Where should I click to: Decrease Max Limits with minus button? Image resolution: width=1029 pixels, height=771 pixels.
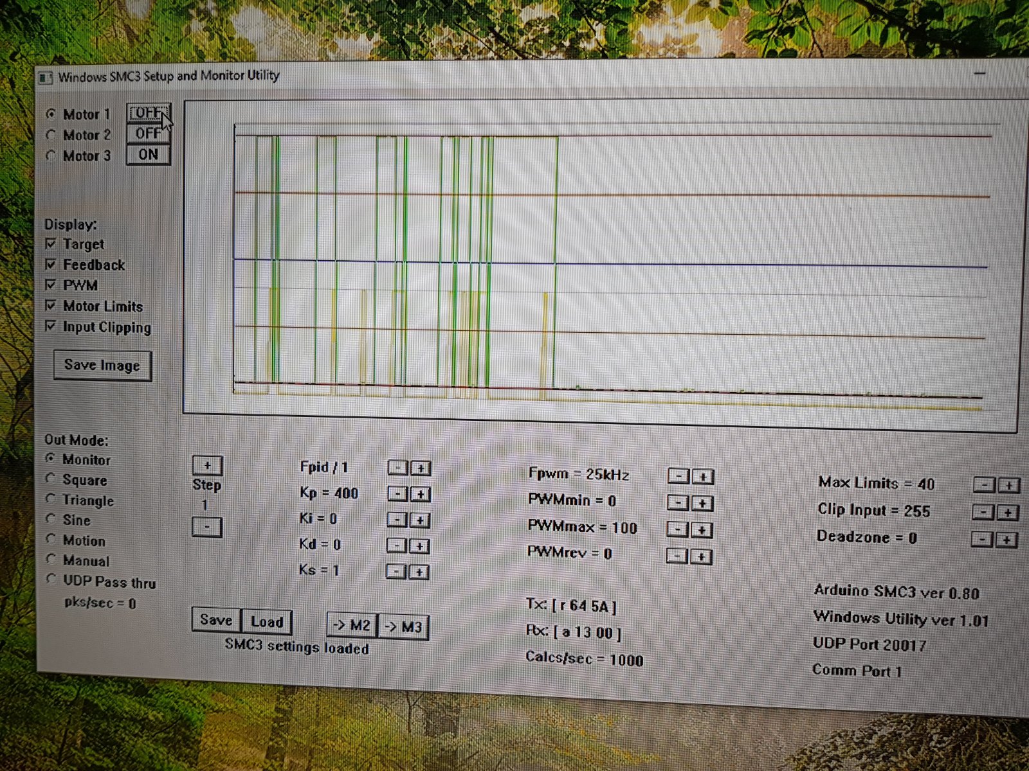click(984, 485)
